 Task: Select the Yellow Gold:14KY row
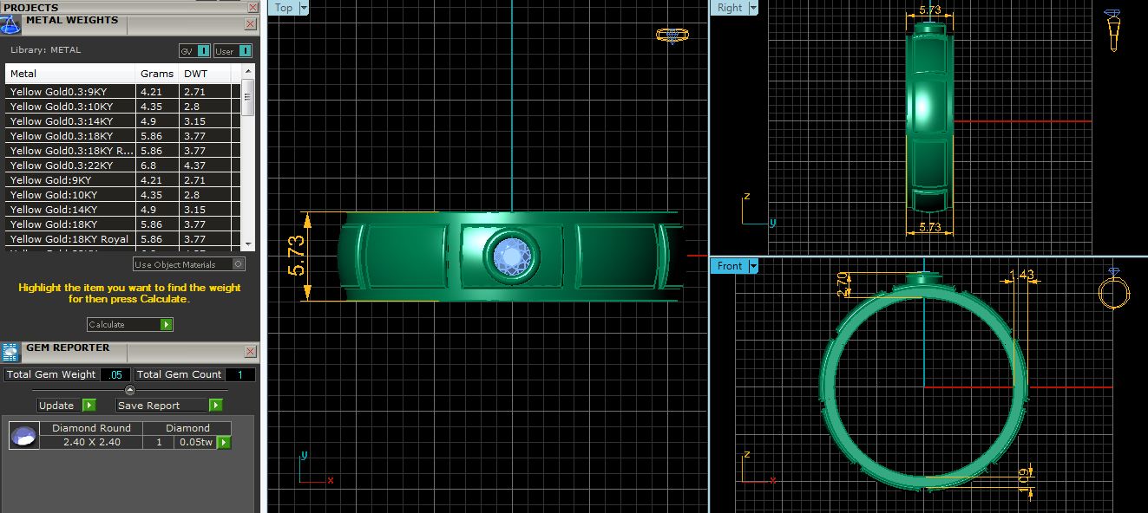pos(123,209)
